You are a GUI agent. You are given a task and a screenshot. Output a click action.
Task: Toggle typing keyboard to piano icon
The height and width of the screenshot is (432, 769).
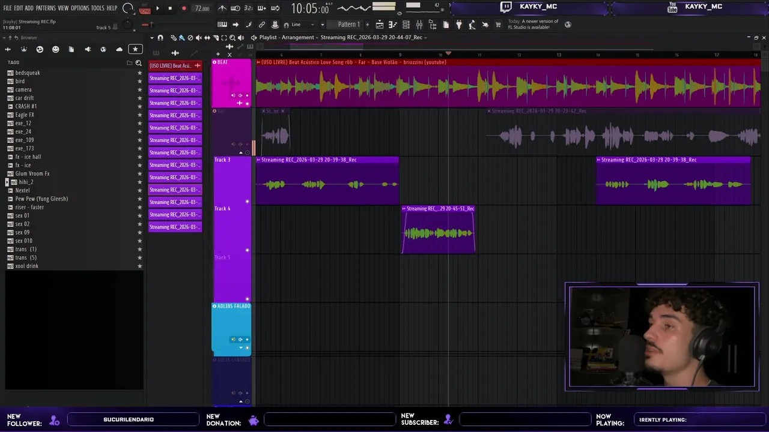(222, 25)
